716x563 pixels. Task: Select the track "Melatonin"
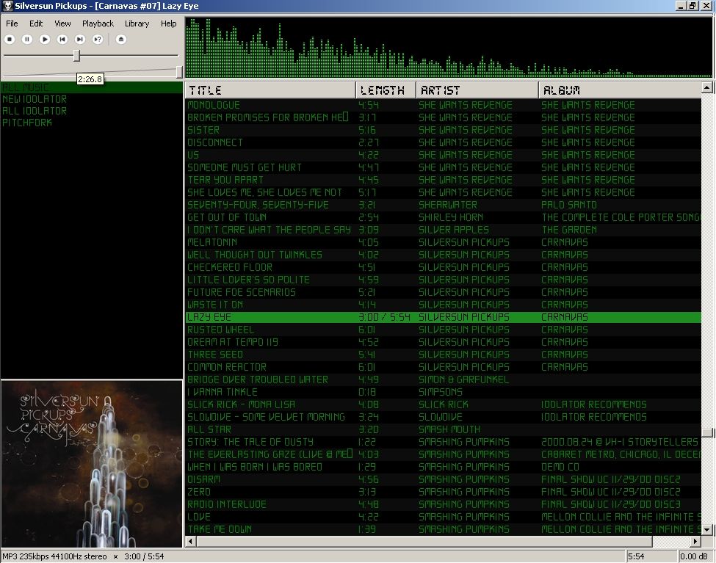point(443,242)
